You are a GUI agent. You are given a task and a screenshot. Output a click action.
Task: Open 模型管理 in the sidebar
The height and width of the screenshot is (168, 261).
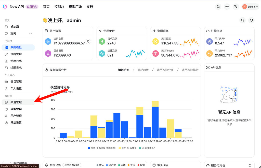[x=18, y=109]
